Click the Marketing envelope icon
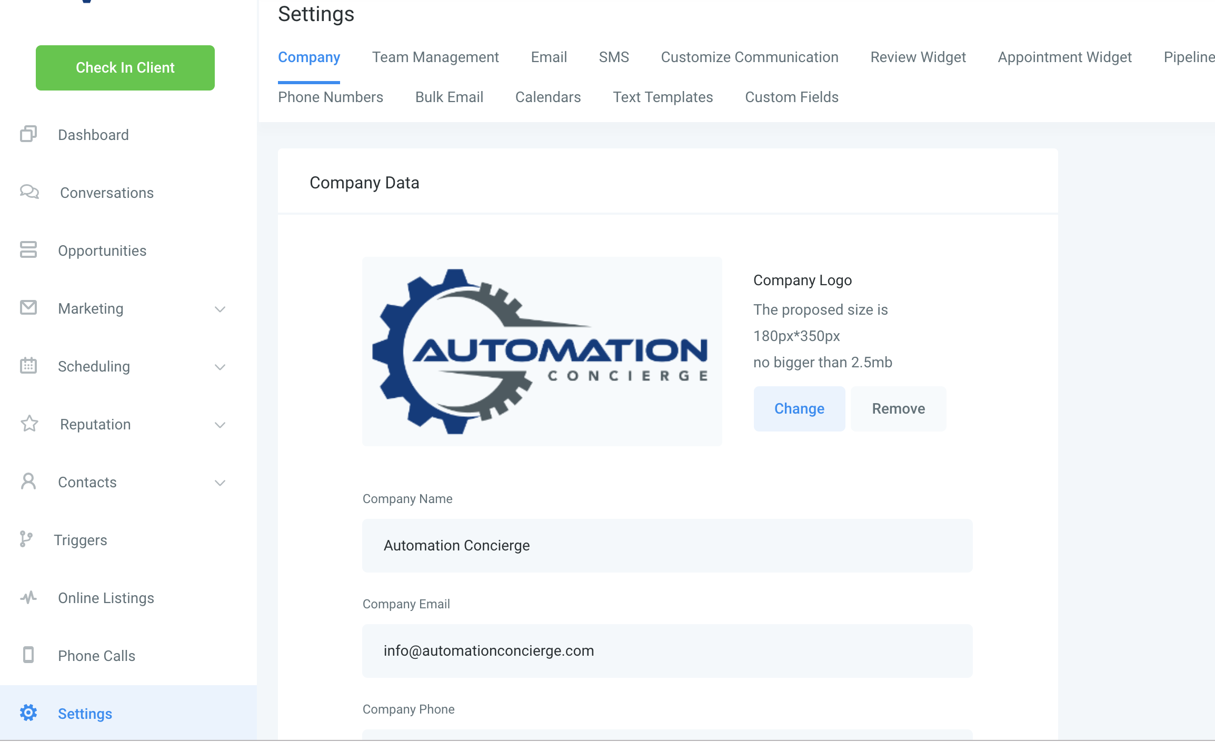The image size is (1215, 742). pyautogui.click(x=28, y=307)
